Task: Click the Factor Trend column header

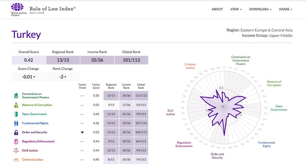Action: [82, 86]
